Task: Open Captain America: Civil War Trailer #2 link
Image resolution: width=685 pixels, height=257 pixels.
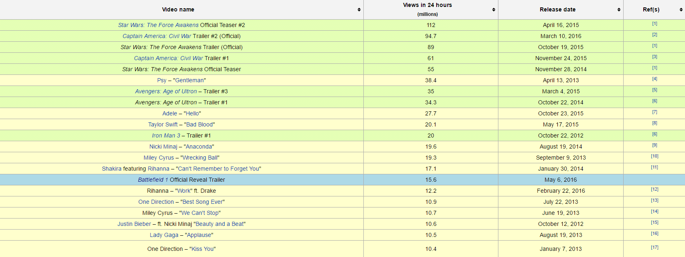Action: [157, 36]
